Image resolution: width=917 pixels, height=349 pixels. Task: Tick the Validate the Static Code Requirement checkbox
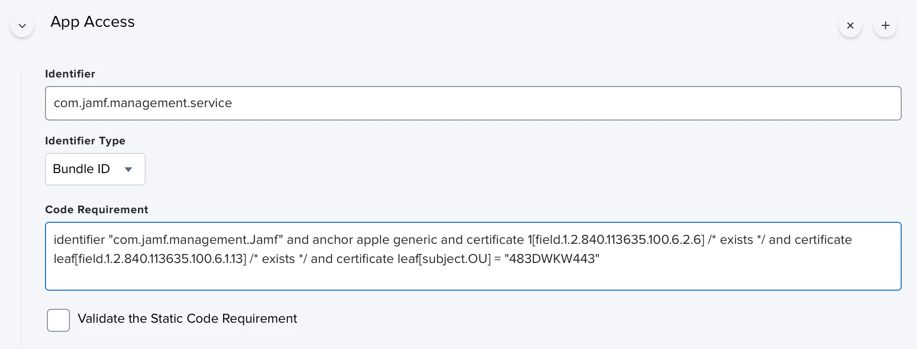[x=58, y=320]
